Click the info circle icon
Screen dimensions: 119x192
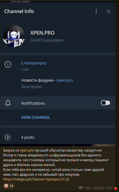point(8,64)
